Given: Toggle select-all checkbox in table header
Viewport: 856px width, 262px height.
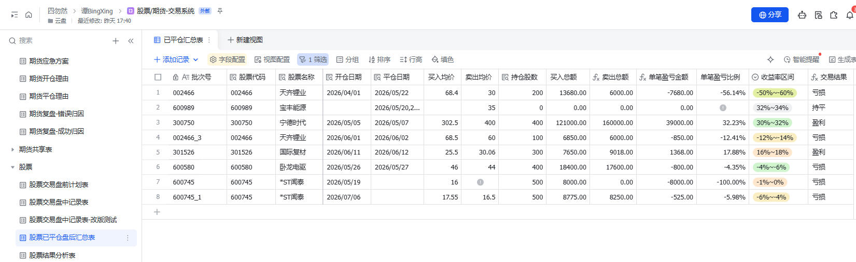Looking at the screenshot, I should click(x=158, y=77).
